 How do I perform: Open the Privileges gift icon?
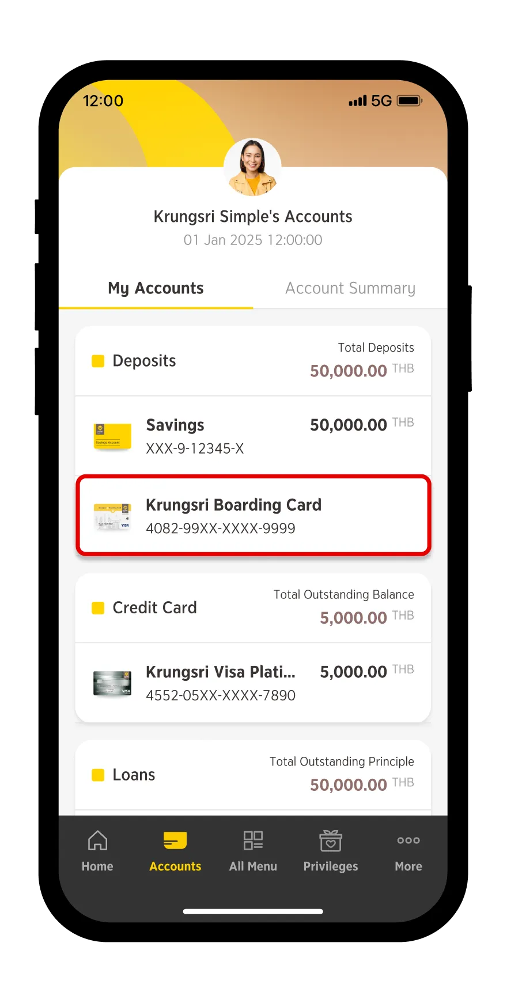pos(331,840)
